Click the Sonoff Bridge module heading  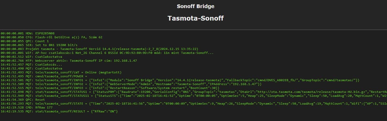tap(195, 7)
